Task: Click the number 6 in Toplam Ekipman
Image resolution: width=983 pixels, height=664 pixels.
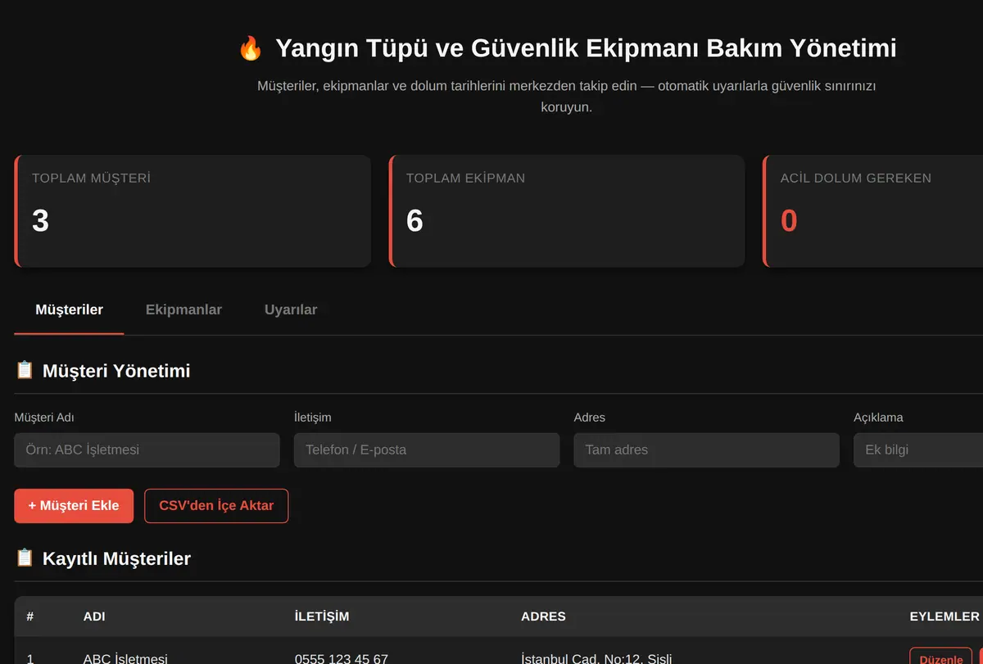Action: click(414, 221)
